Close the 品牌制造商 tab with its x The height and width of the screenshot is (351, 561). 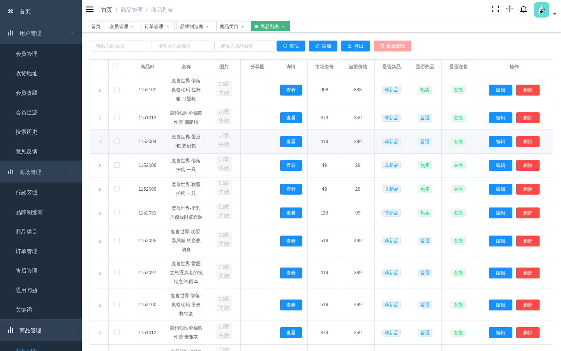208,27
